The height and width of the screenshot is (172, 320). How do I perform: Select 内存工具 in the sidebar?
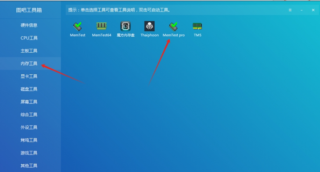tap(29, 63)
